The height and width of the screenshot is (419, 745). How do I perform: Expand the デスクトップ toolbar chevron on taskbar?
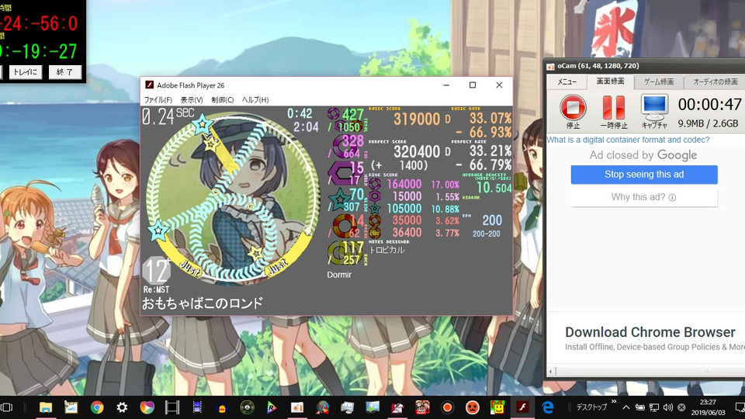point(613,402)
